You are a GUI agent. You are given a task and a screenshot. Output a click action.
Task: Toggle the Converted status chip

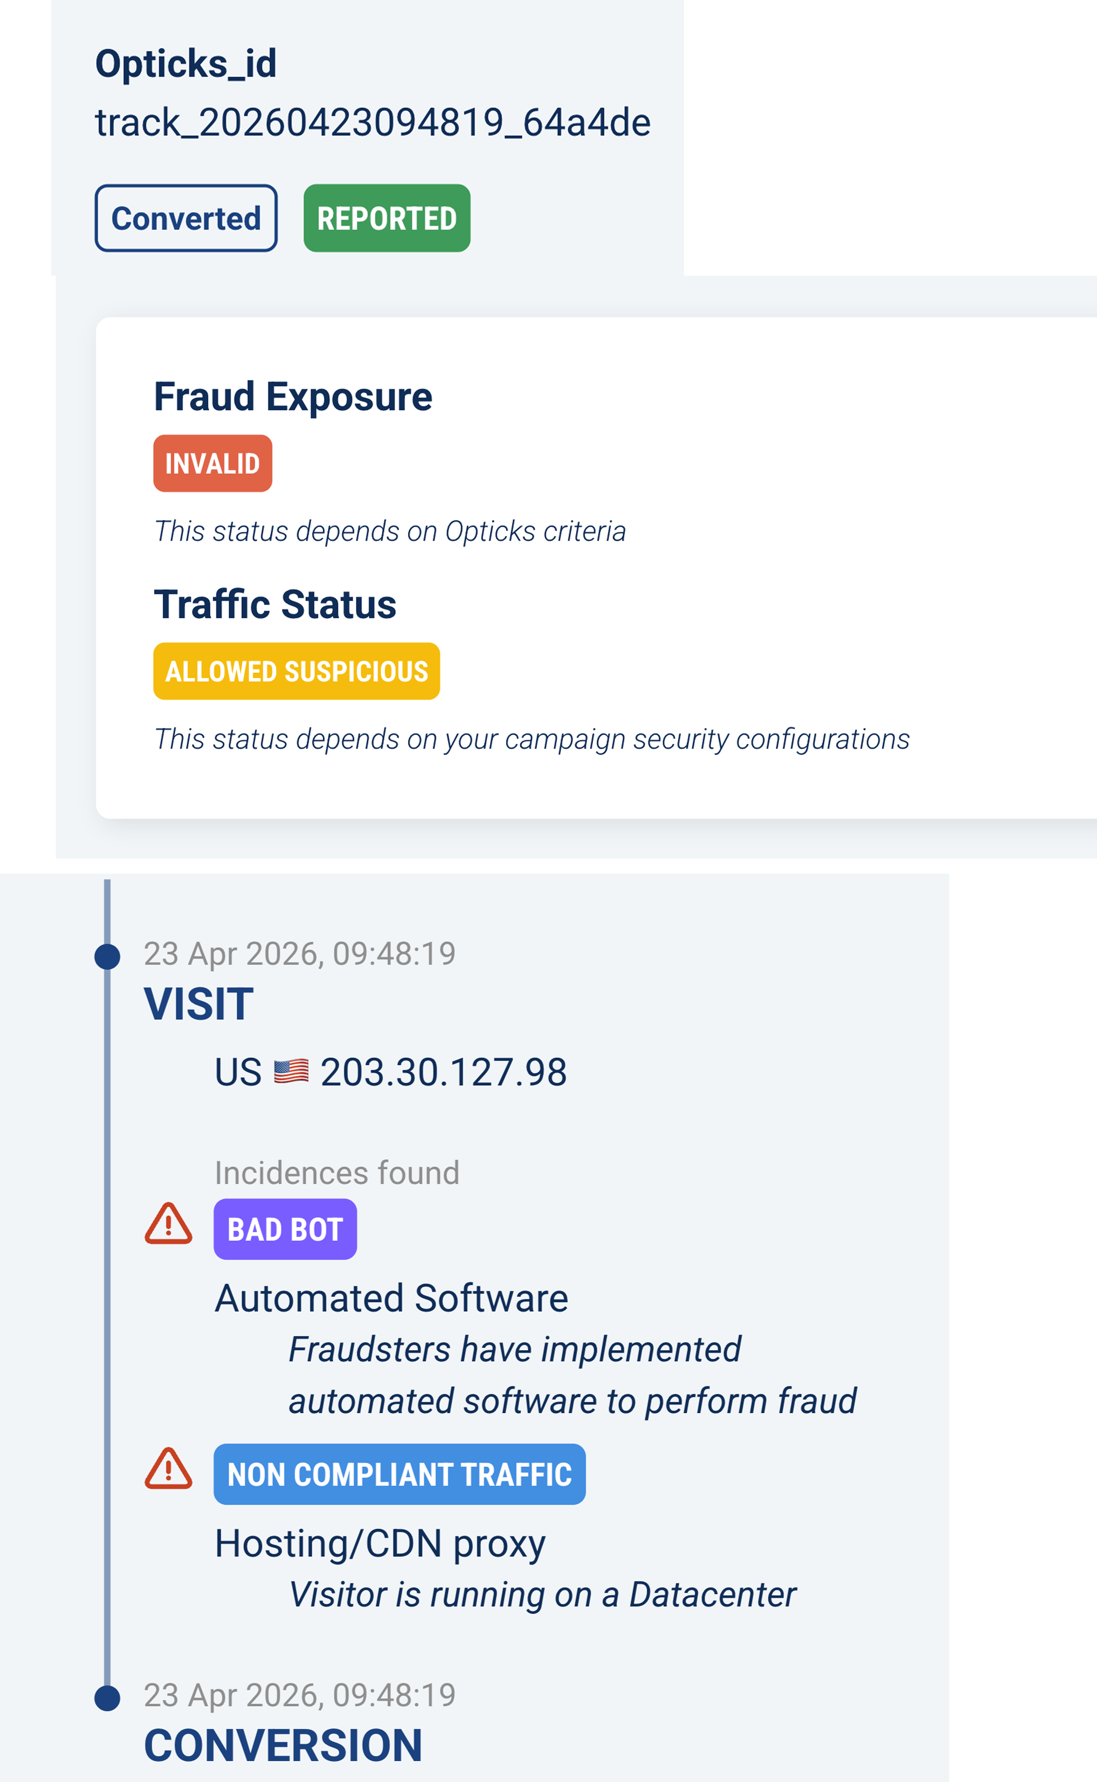tap(186, 218)
